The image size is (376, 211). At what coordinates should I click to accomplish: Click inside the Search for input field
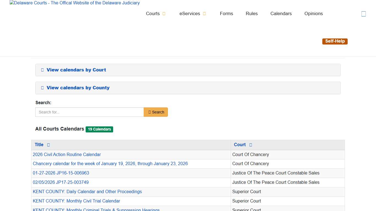coord(89,112)
